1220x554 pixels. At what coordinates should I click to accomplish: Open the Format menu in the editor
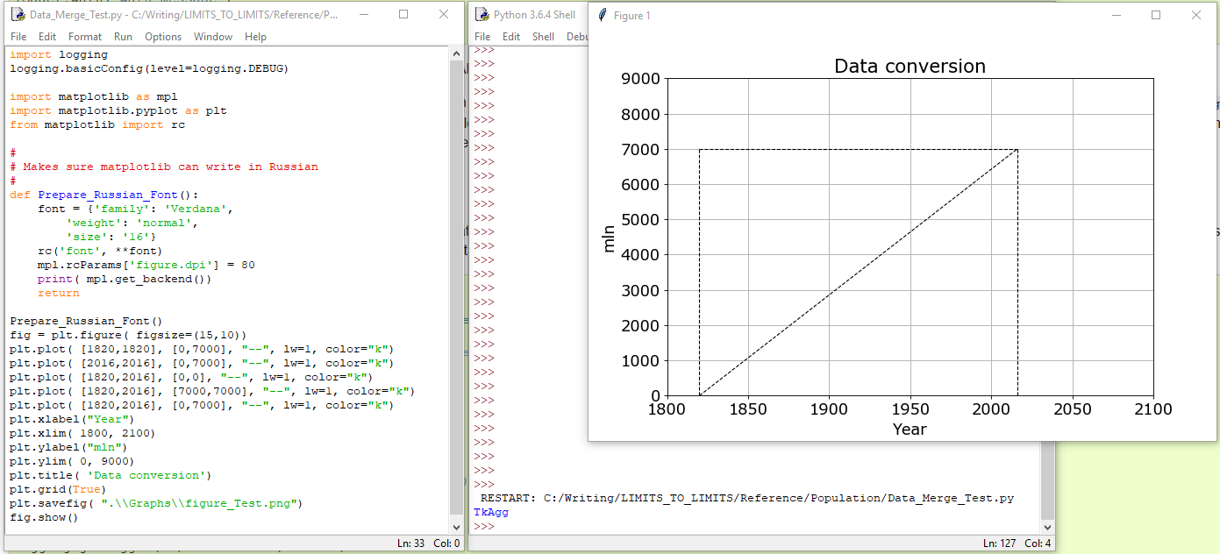point(85,37)
